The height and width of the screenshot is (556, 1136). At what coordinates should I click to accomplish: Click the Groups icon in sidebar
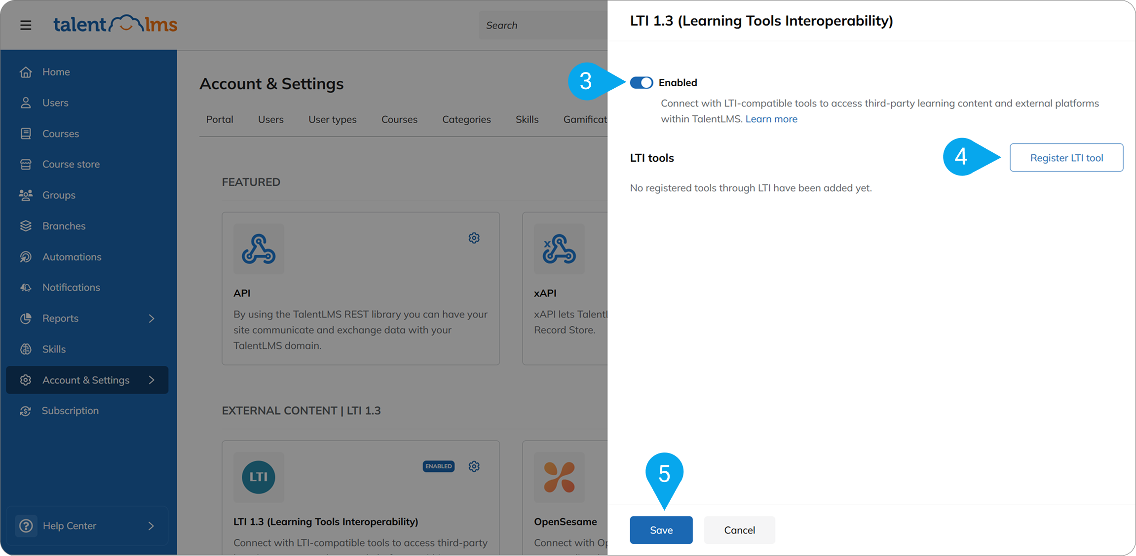[x=26, y=195]
